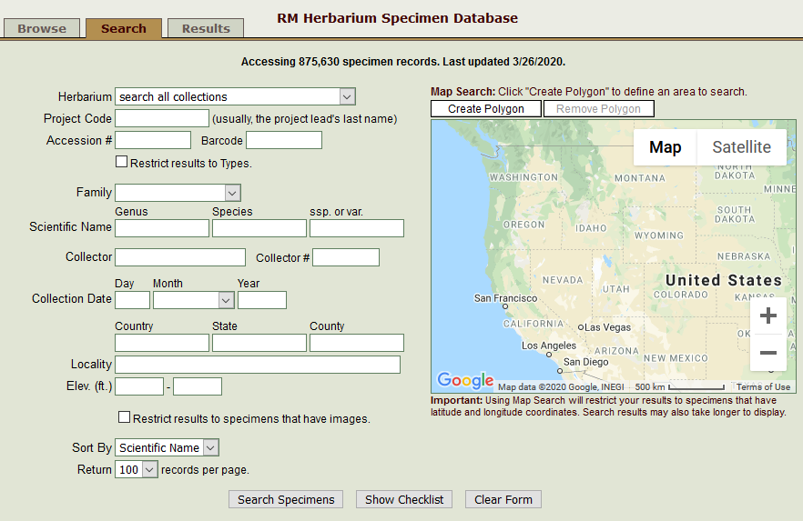
Task: Open the map Terms of Use link
Action: 763,387
